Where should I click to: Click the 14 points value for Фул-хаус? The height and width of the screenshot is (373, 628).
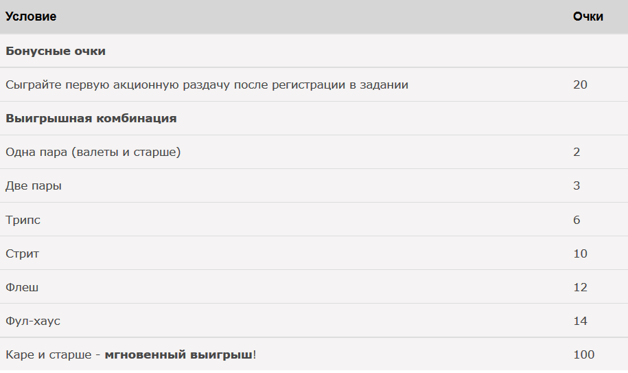tap(580, 321)
